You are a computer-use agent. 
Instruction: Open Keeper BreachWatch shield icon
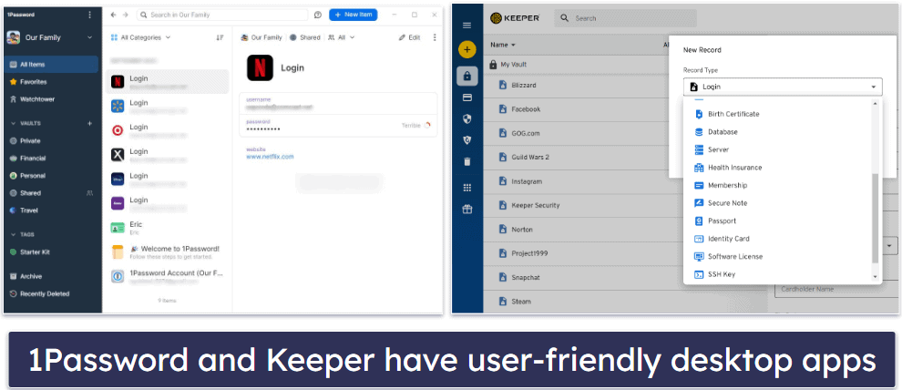pos(467,140)
